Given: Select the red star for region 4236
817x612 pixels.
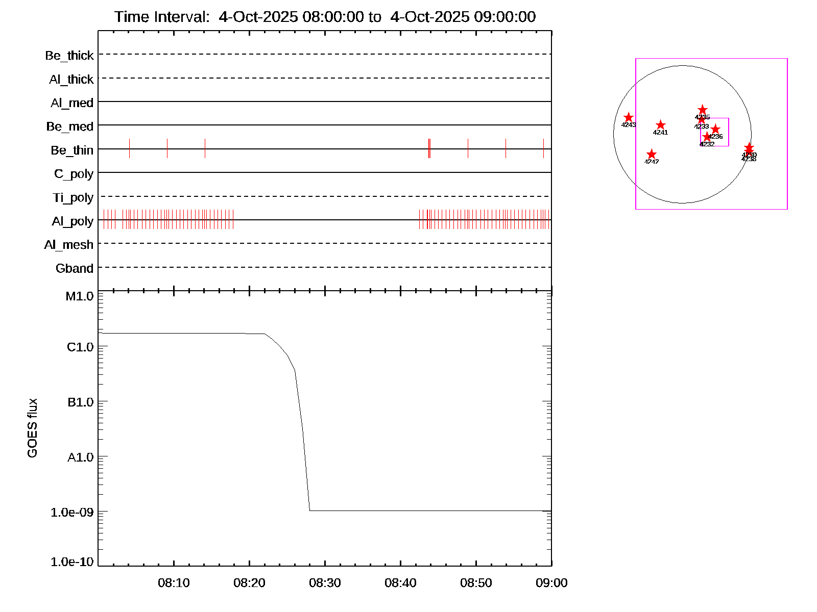Looking at the screenshot, I should coord(715,129).
